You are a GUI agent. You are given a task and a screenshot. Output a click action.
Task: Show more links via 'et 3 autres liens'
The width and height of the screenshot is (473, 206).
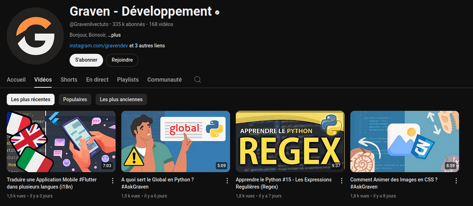pos(147,46)
